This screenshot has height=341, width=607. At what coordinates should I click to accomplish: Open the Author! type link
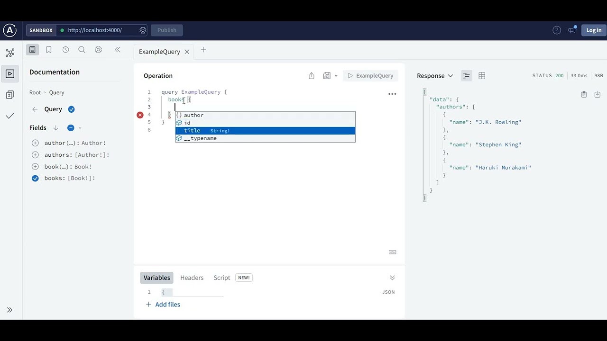click(x=93, y=143)
